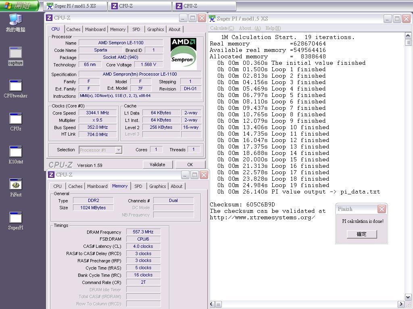Click the Loop 19 finished line
The image size is (413, 309).
coord(273,185)
